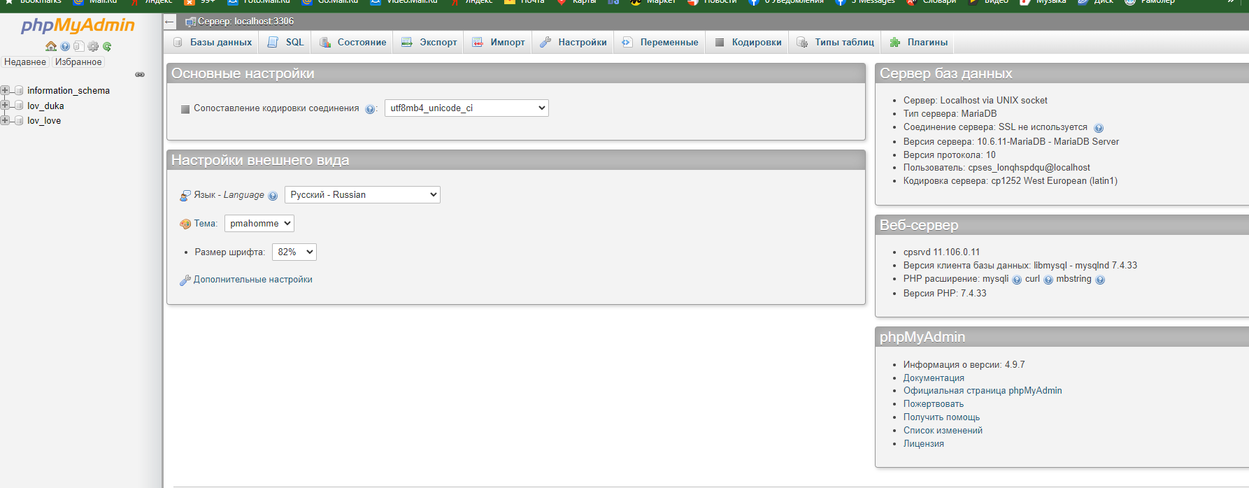1249x488 pixels.
Task: Open the Тема theme dropdown
Action: 259,224
